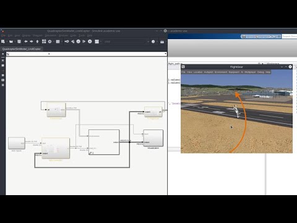Click the model icon in breadcrumb bar
Viewport: 297px width, 223px height.
pyautogui.click(x=8, y=54)
